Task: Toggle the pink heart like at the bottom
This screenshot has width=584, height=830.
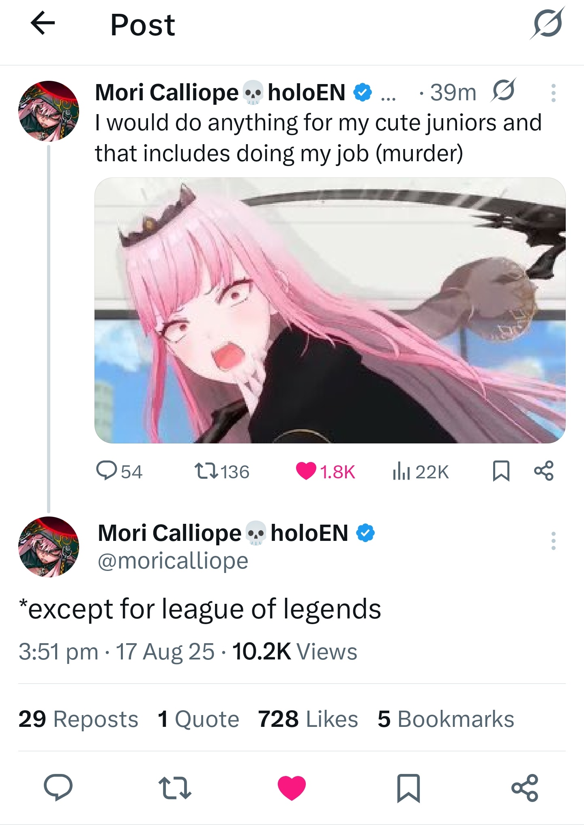Action: 292,787
